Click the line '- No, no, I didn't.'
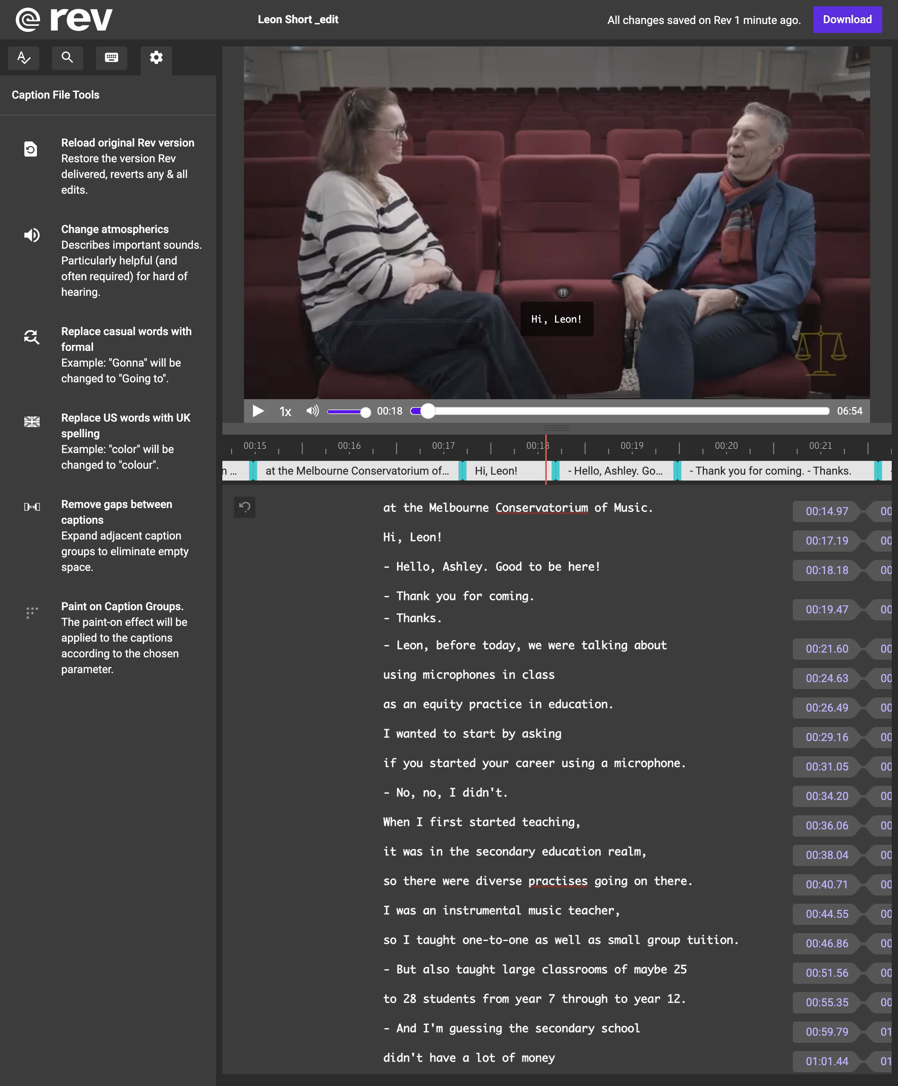898x1086 pixels. 445,793
